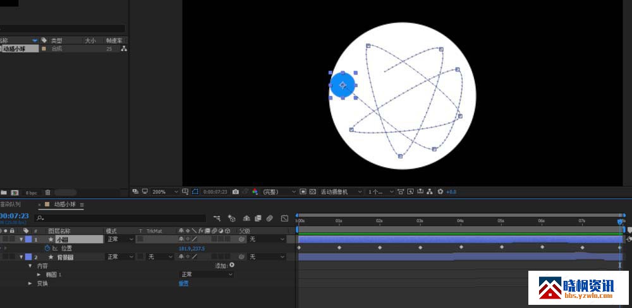Toggle the 位置 stopwatch icon
Image resolution: width=632 pixels, height=308 pixels.
pos(47,249)
